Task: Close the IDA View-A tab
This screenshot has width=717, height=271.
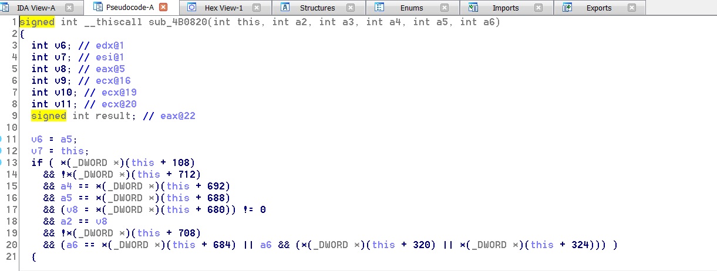Action: click(69, 8)
